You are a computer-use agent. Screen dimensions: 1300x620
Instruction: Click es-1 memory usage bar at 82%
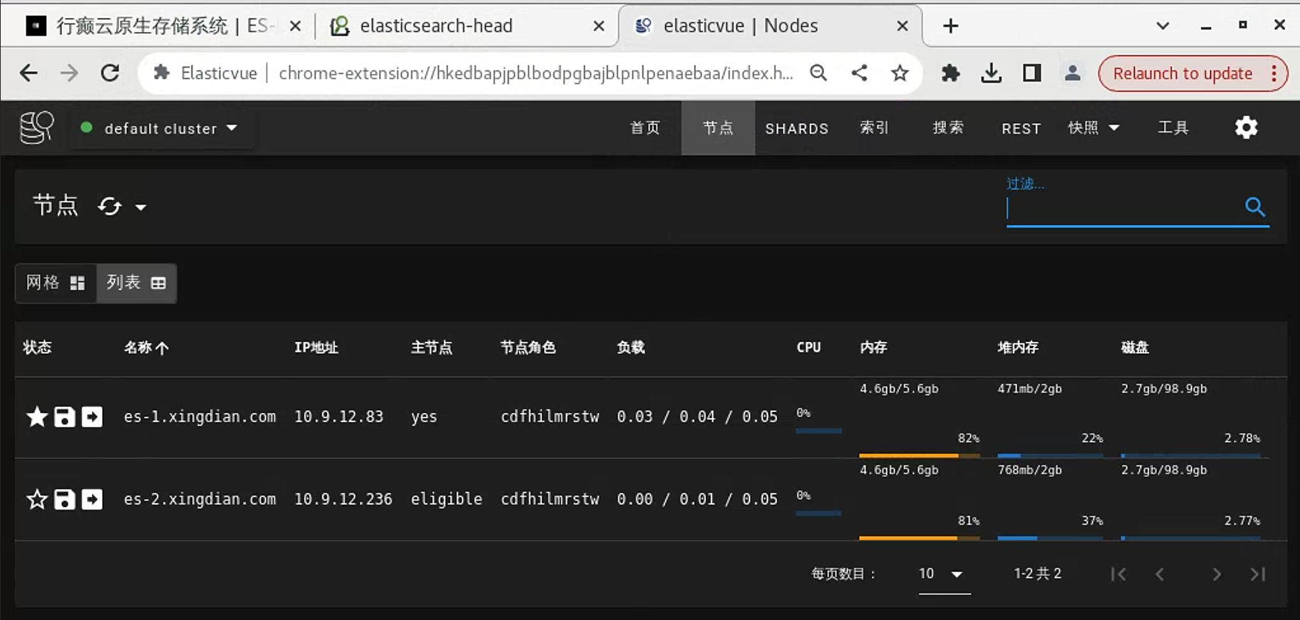[920, 455]
